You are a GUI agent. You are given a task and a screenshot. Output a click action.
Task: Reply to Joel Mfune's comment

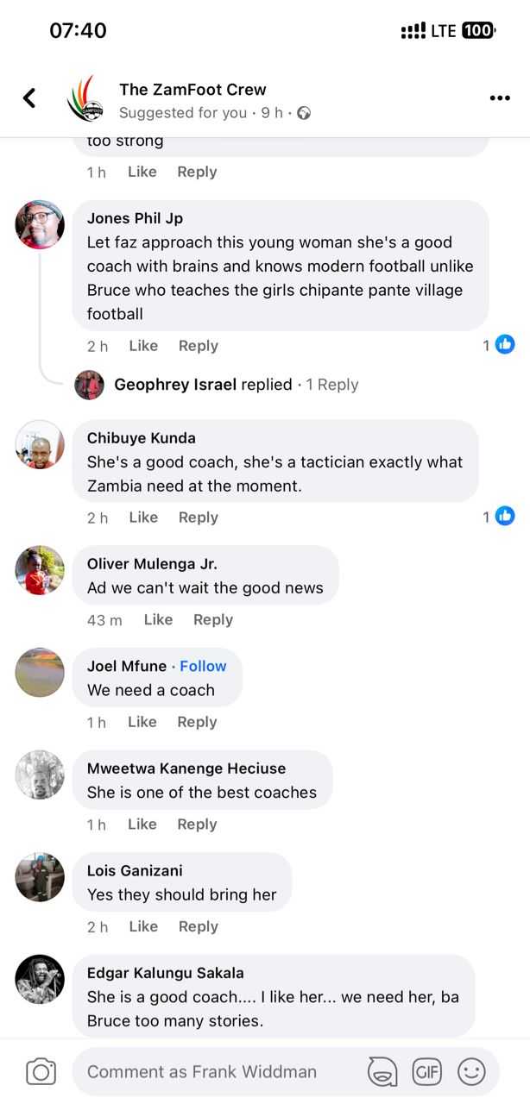coord(197,722)
